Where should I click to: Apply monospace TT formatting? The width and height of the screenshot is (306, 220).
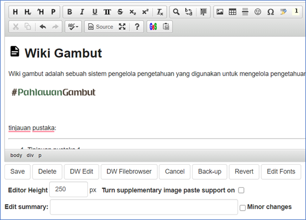click(x=107, y=12)
